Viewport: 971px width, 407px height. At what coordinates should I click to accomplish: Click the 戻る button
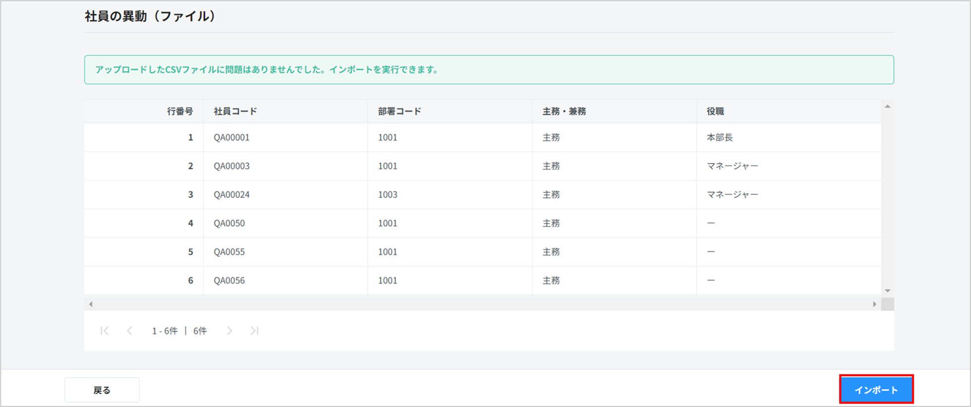click(102, 390)
